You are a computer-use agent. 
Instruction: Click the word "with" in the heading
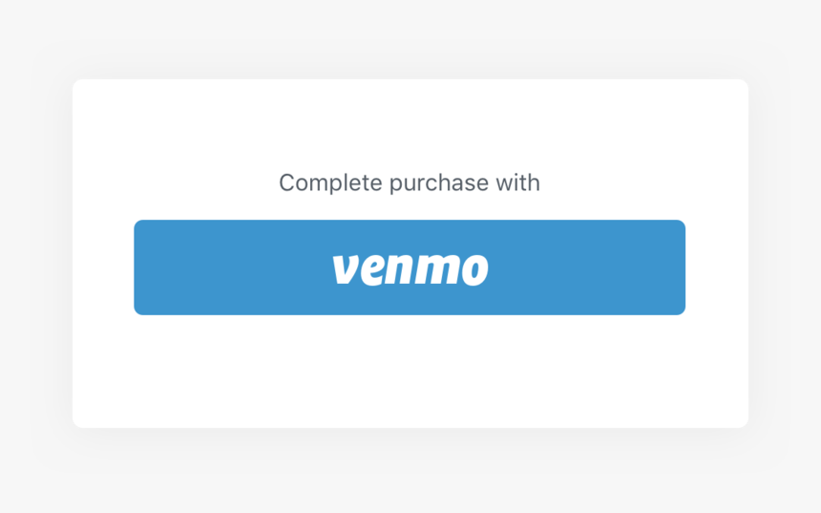click(517, 182)
